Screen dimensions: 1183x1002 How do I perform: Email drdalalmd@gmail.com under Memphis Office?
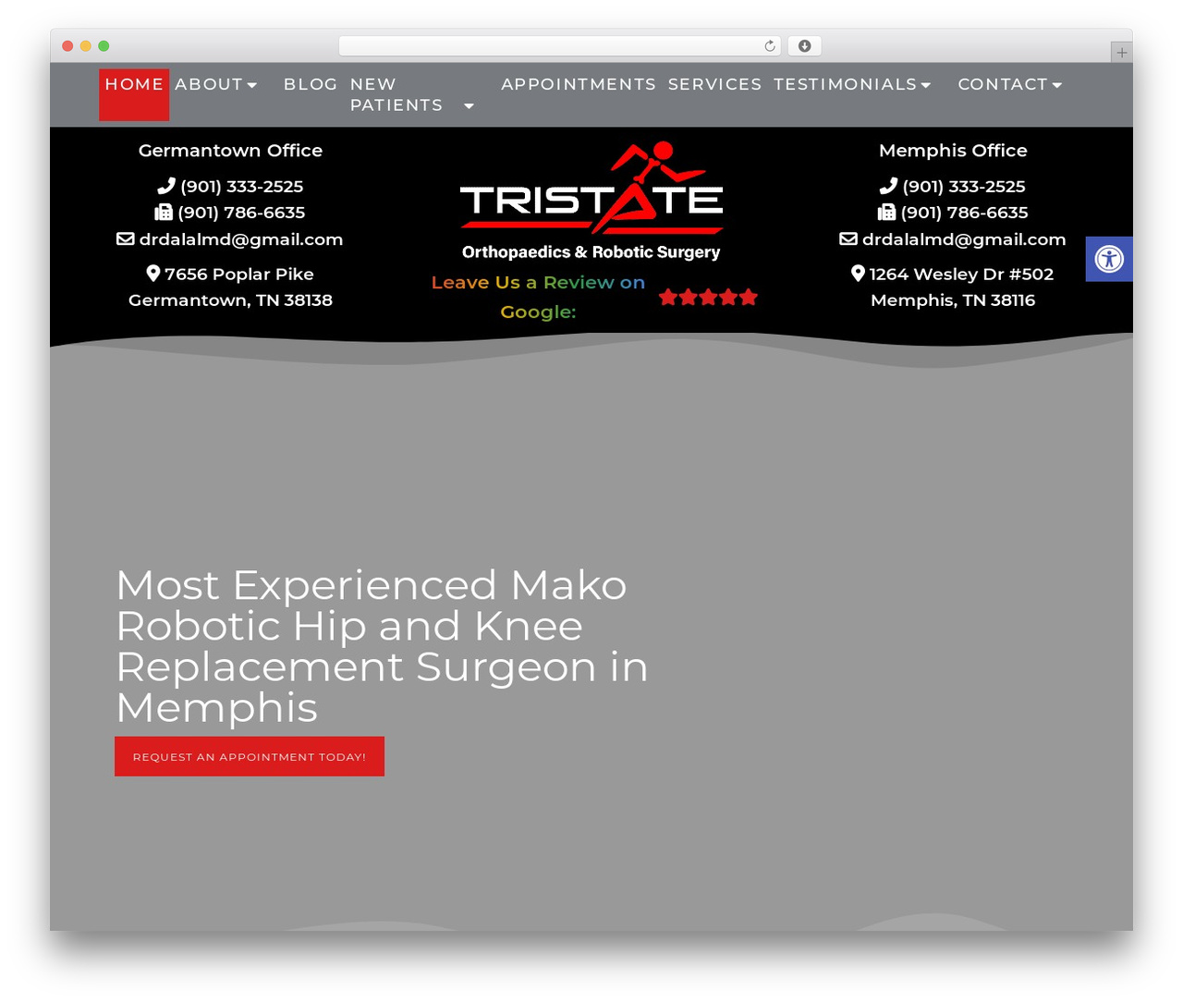(x=964, y=239)
